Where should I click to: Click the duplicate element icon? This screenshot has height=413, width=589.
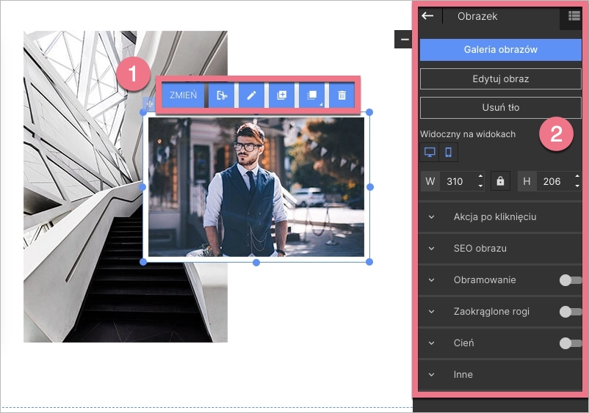281,95
